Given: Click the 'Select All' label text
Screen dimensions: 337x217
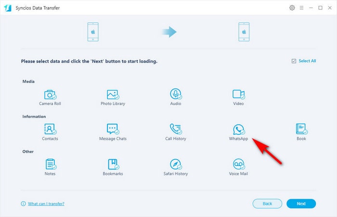Looking at the screenshot, I should [307, 61].
